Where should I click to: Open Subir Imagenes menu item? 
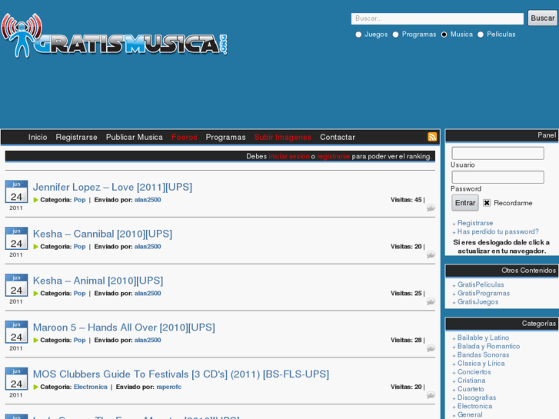[283, 138]
